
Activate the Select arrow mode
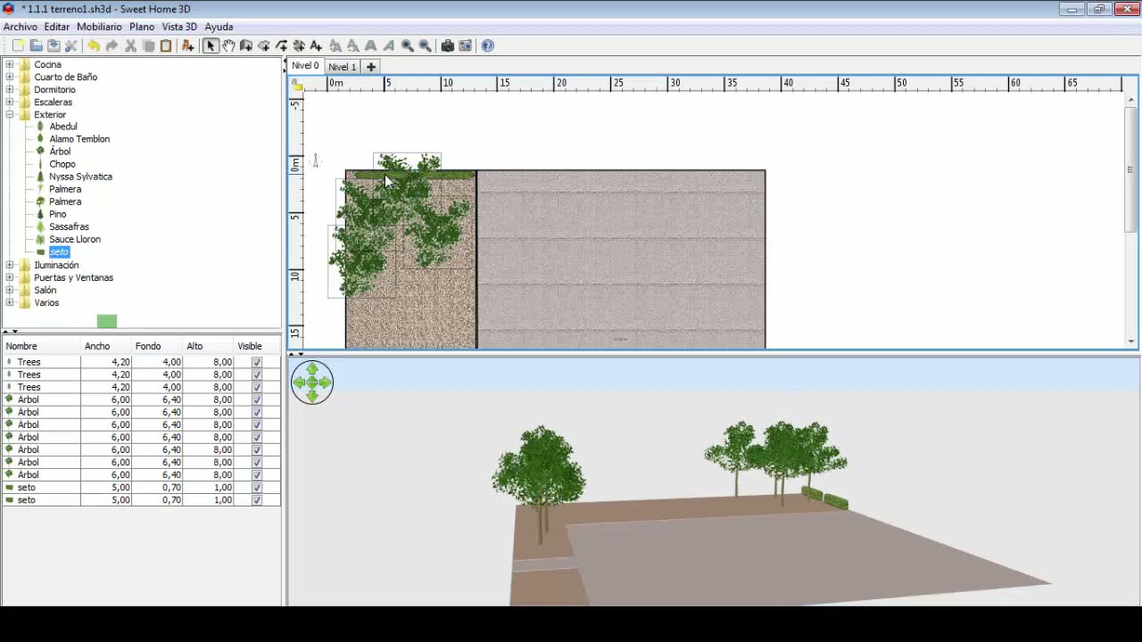pyautogui.click(x=211, y=45)
